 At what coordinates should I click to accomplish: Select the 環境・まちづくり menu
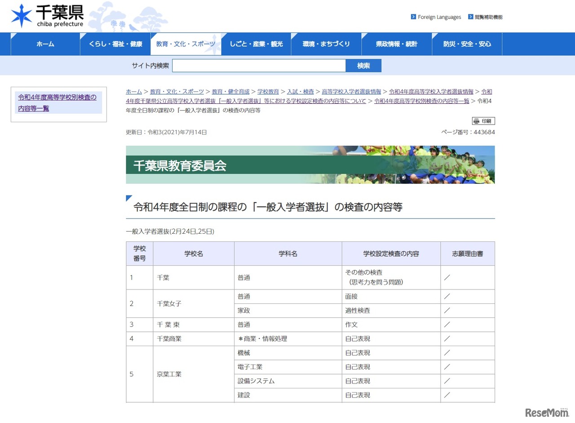click(326, 44)
